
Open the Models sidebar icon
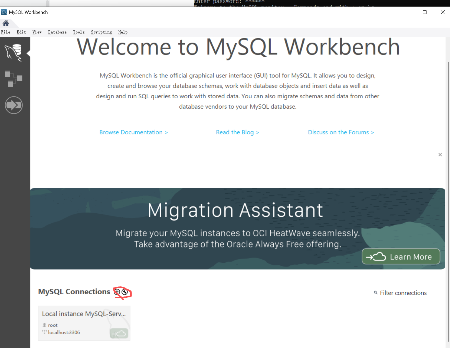(14, 79)
